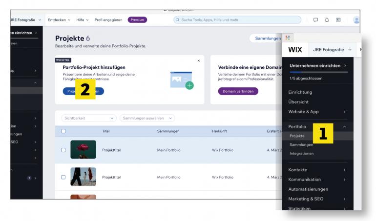
Task: Close the Portfolio-Projekt hinzufügen card
Action: tap(199, 61)
